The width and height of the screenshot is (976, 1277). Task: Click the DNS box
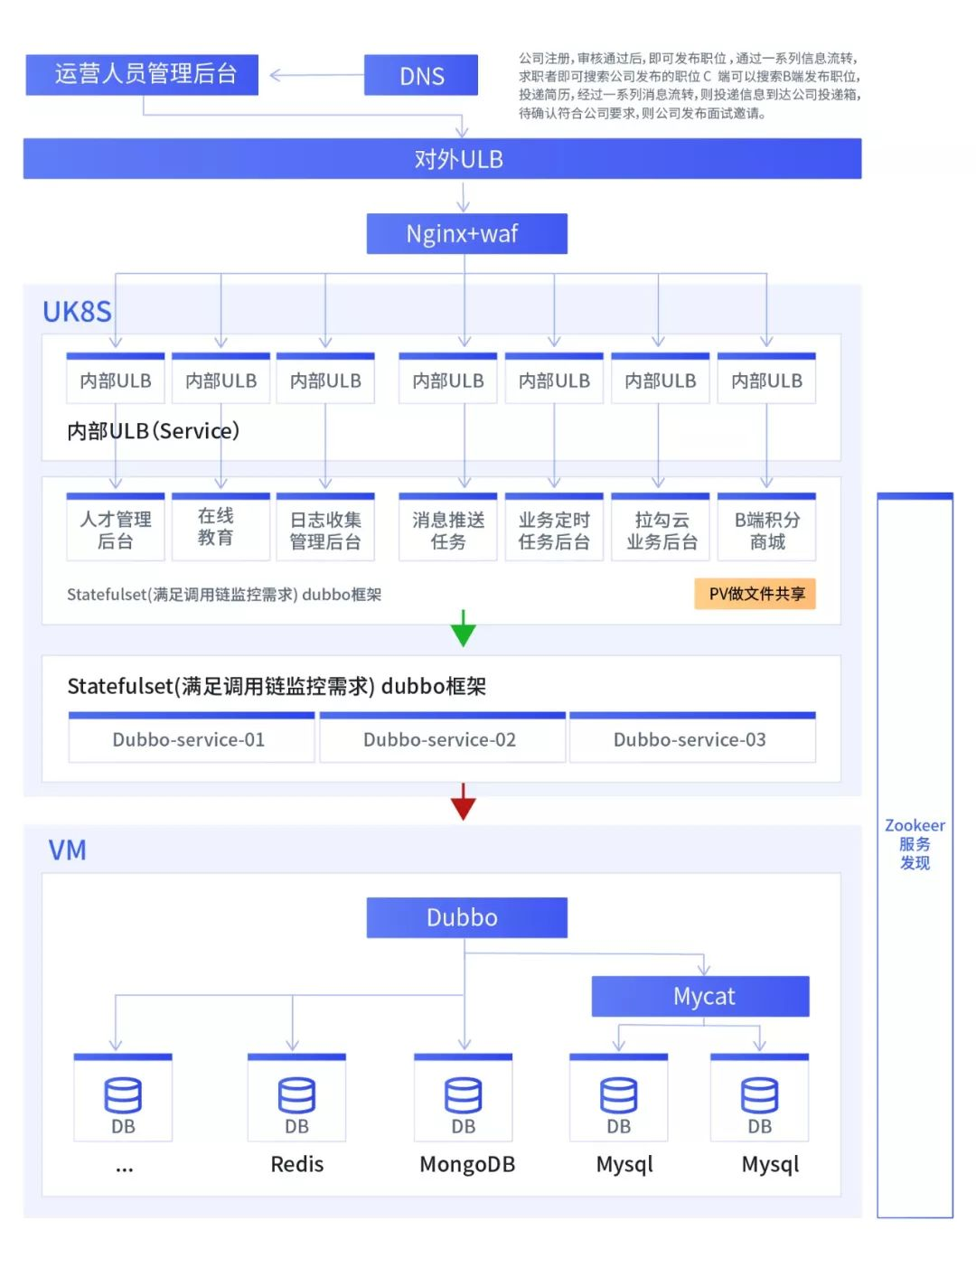coord(421,75)
